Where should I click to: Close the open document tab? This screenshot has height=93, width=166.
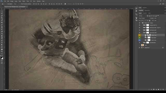pyautogui.click(x=27, y=7)
